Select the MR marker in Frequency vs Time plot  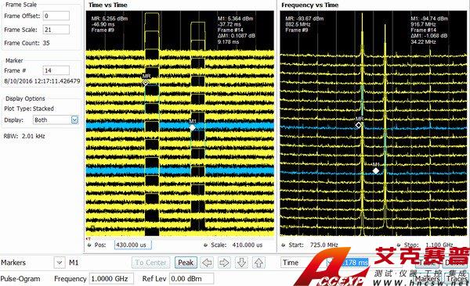point(359,125)
